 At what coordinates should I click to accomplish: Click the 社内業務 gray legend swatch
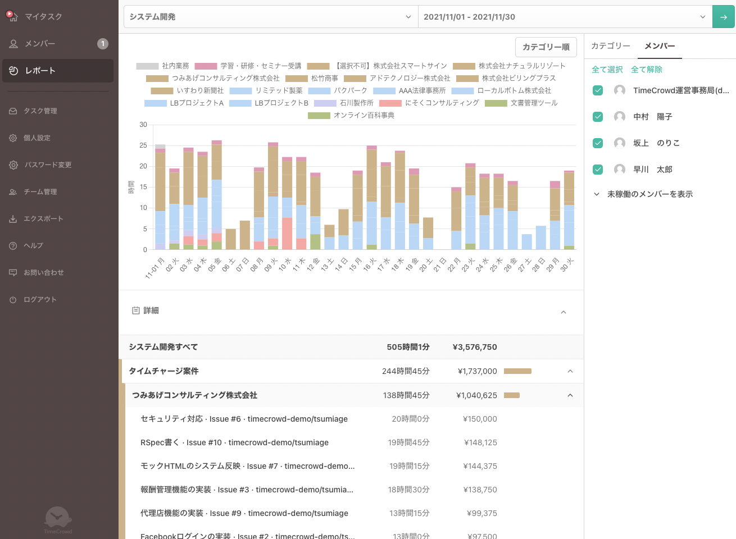147,66
